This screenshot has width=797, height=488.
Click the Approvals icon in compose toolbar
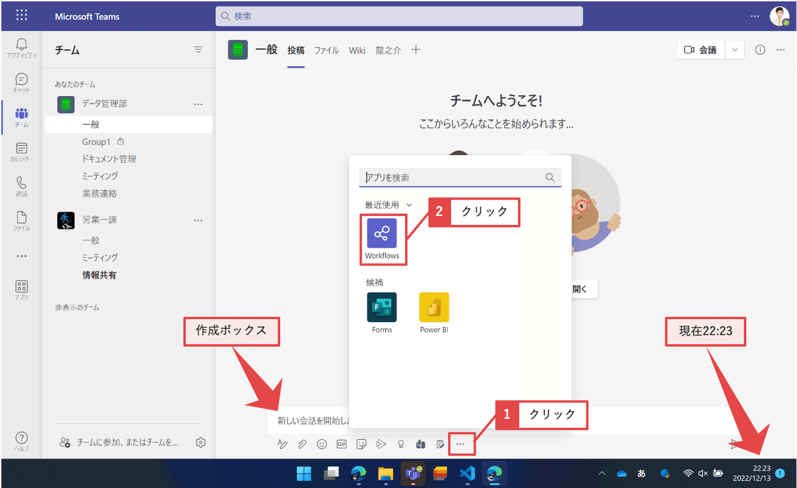click(x=420, y=444)
